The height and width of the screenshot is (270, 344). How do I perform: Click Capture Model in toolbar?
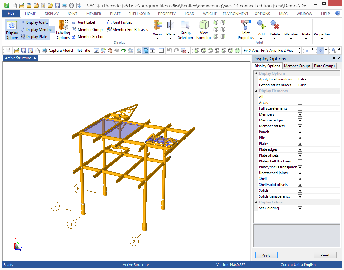[61, 51]
